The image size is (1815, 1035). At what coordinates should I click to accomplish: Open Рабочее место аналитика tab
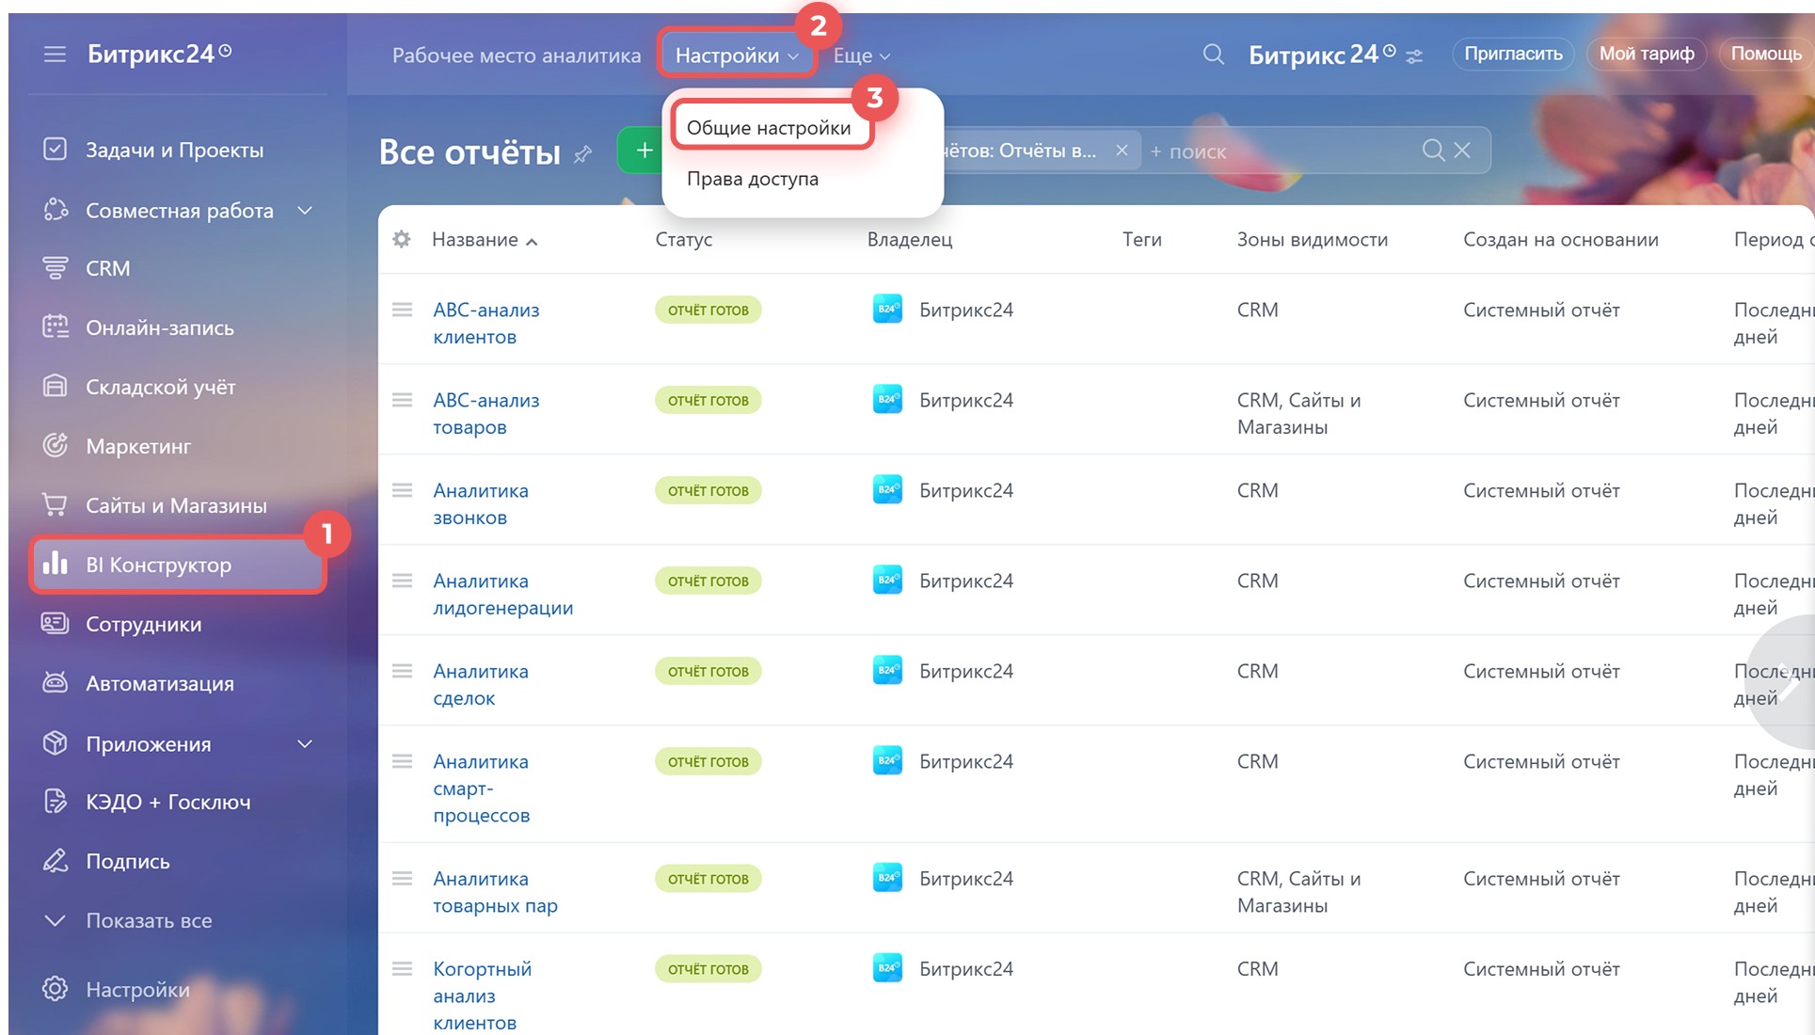click(x=517, y=56)
